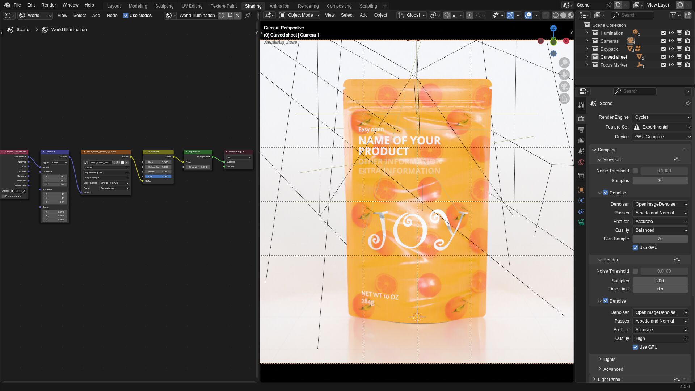Open the View Layer properties tab

(x=581, y=140)
